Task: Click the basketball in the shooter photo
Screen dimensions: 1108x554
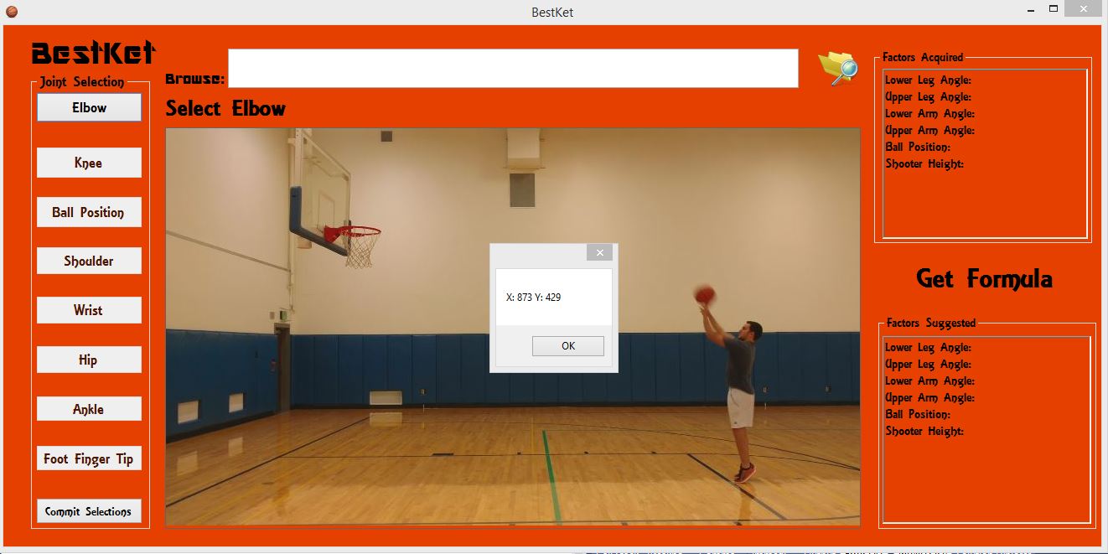Action: pyautogui.click(x=705, y=294)
